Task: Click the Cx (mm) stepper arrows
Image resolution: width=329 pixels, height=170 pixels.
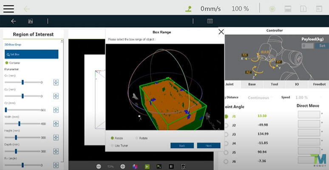Action: coord(56,82)
